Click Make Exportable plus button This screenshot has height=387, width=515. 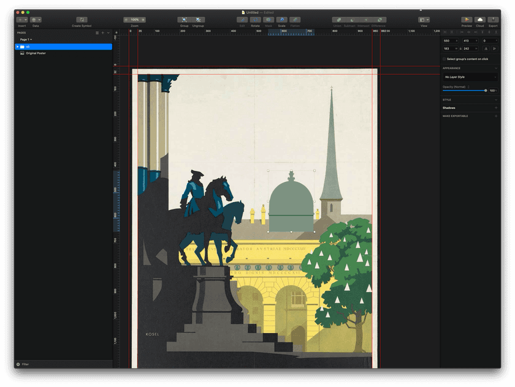tap(496, 116)
